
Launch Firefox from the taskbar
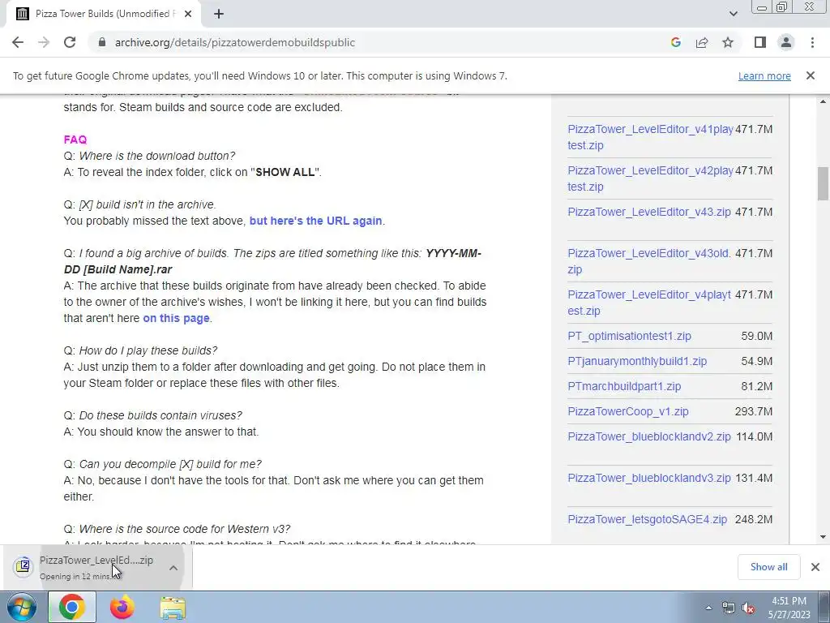pyautogui.click(x=122, y=607)
